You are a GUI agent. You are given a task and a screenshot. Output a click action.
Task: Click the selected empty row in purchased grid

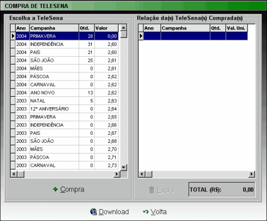click(x=193, y=36)
